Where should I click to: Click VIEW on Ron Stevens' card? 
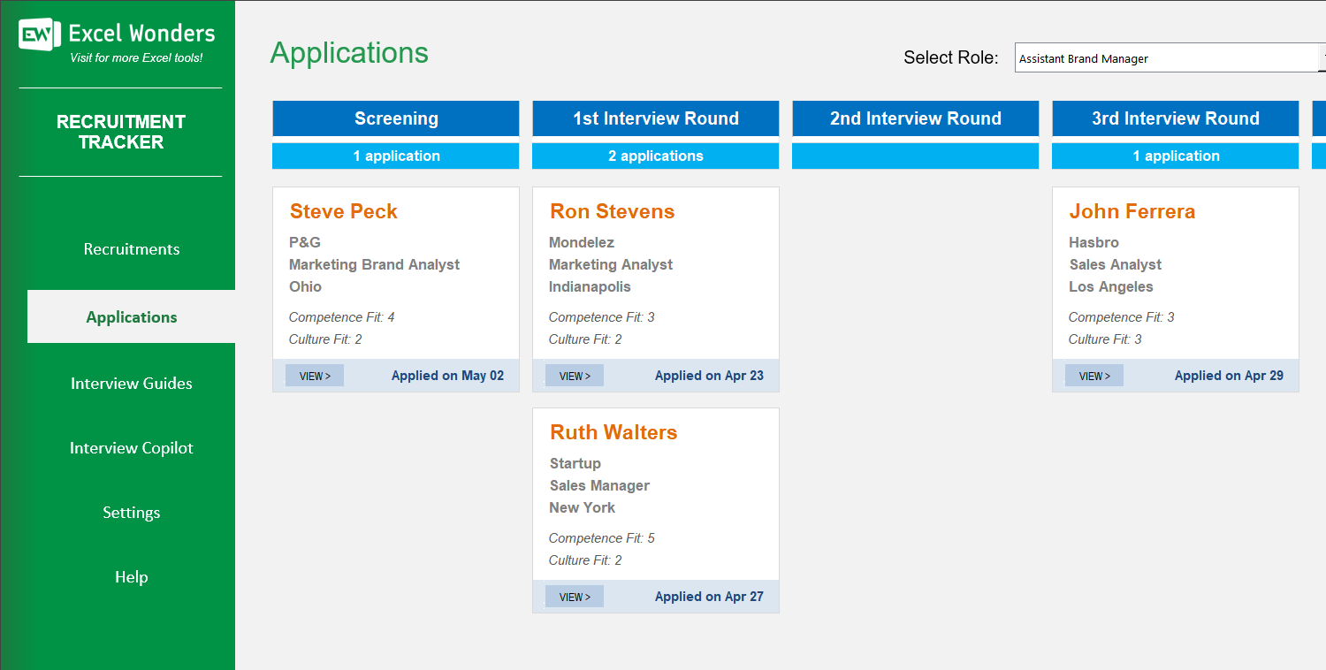574,375
